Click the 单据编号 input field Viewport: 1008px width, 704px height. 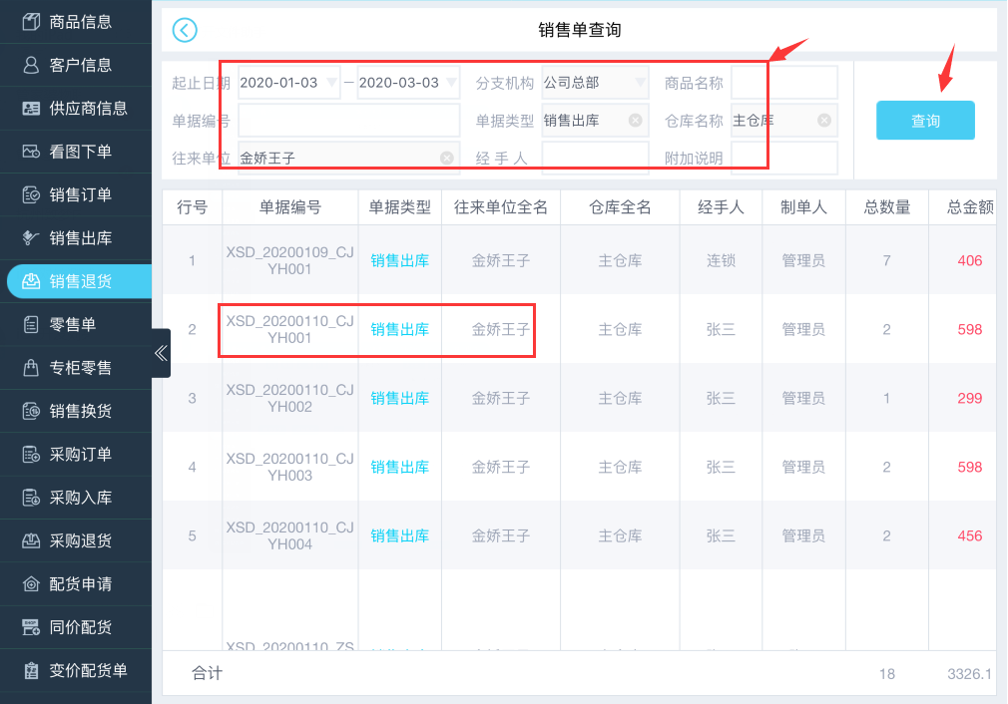(x=348, y=121)
